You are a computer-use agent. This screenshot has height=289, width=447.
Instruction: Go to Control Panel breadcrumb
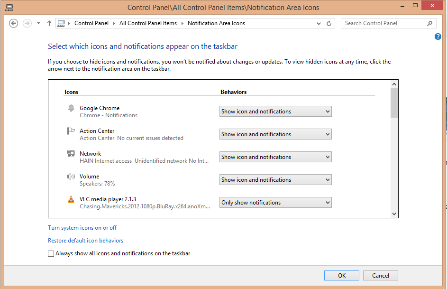(x=91, y=23)
